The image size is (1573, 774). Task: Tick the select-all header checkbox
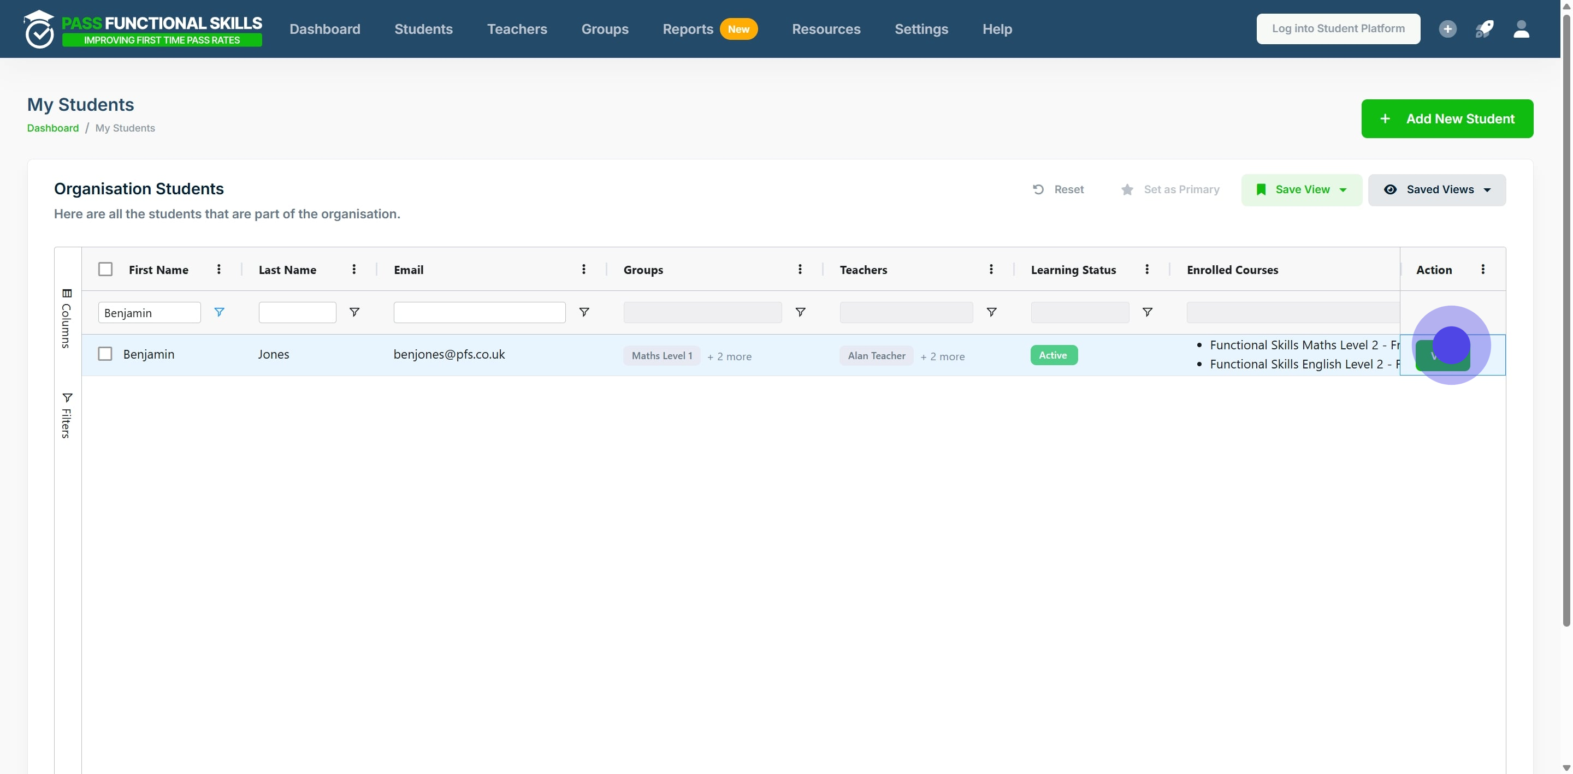(105, 269)
